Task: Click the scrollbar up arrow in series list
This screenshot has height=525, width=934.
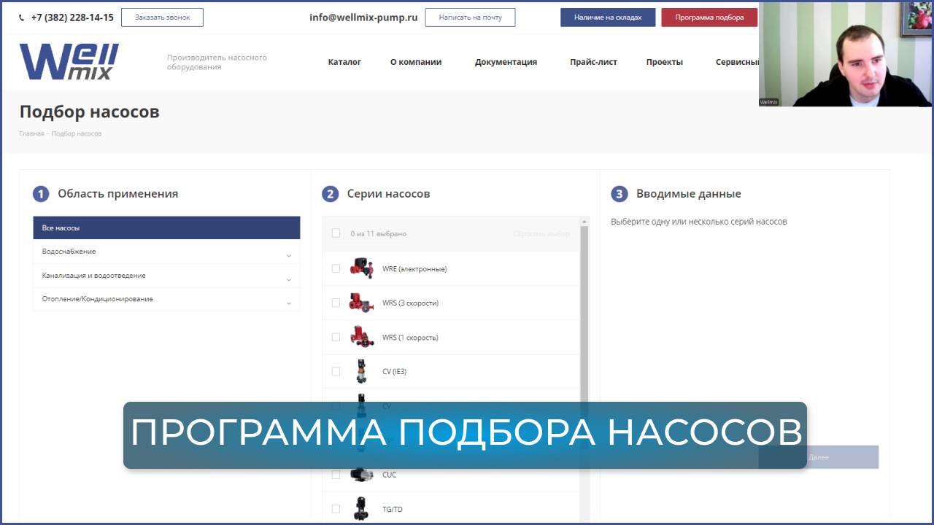Action: [x=584, y=221]
